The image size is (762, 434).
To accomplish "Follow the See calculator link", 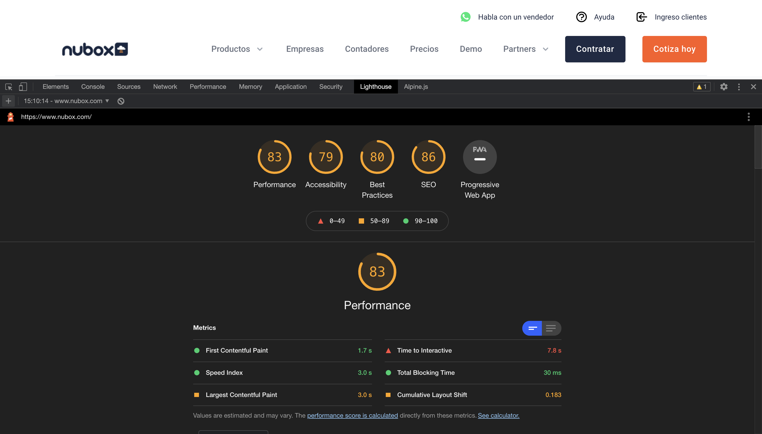I will point(498,415).
